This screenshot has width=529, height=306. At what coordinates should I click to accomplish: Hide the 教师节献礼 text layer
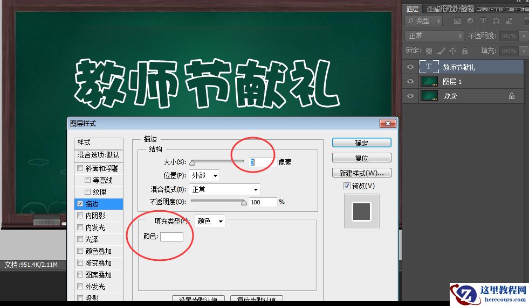(x=410, y=67)
